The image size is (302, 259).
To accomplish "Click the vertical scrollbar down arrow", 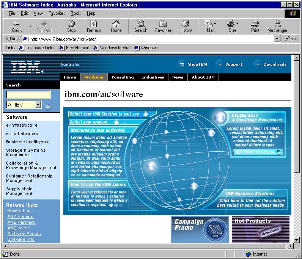I will [x=296, y=240].
